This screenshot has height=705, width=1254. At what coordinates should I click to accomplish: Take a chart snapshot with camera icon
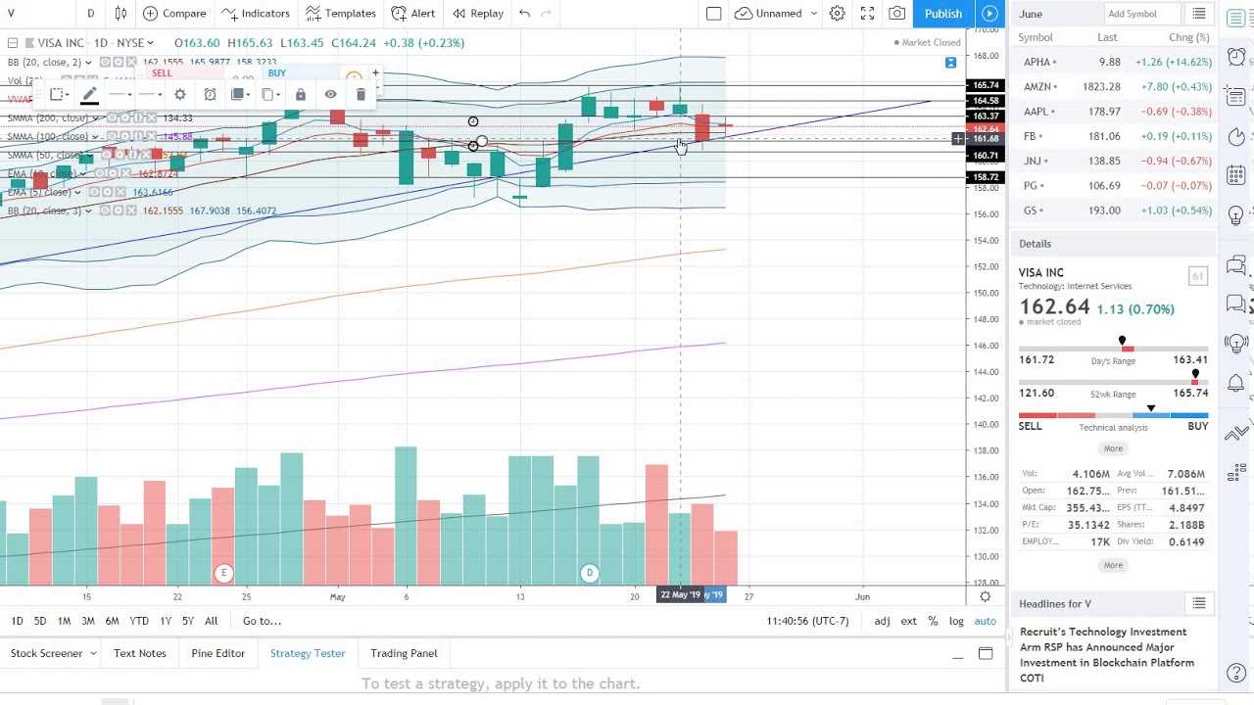point(897,14)
